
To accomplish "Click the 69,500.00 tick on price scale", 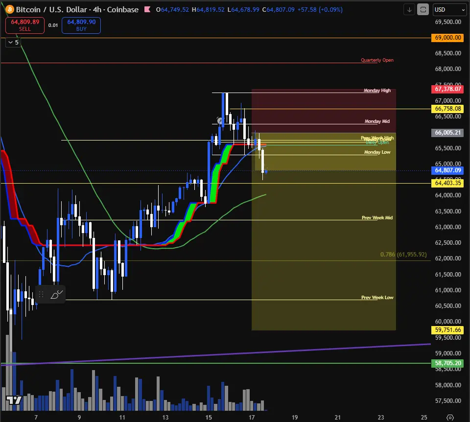I will pos(448,22).
